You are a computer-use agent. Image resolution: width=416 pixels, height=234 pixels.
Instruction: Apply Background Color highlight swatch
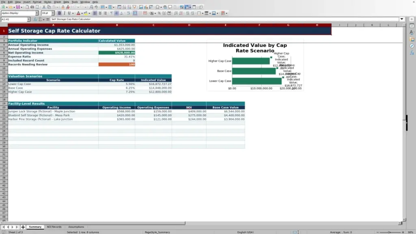coord(86,13)
